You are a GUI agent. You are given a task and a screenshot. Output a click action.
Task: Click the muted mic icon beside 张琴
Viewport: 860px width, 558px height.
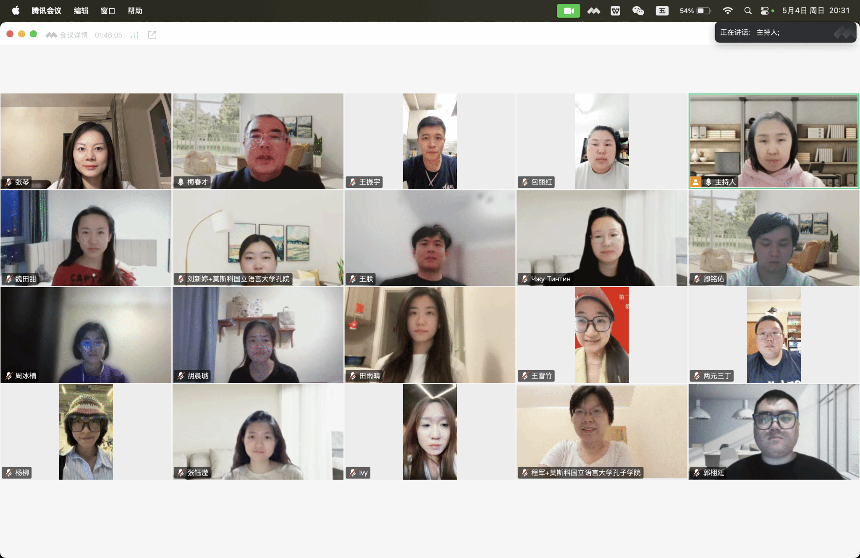pos(9,182)
